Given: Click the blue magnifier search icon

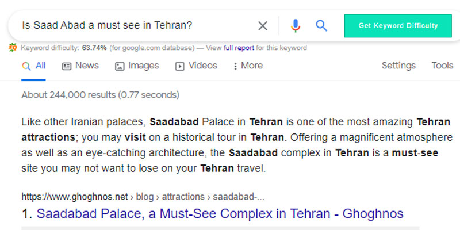Looking at the screenshot, I should click(x=321, y=26).
